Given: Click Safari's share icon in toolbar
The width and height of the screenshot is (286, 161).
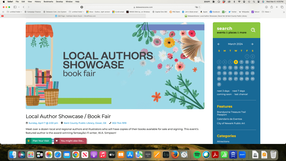Looking at the screenshot, I should click(x=271, y=7).
